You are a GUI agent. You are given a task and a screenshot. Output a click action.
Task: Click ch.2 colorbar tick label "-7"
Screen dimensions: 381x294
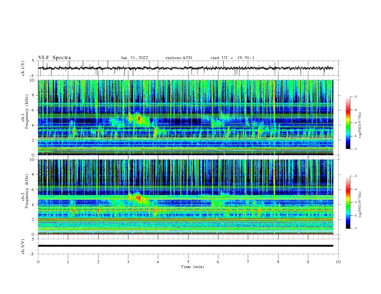(355, 229)
